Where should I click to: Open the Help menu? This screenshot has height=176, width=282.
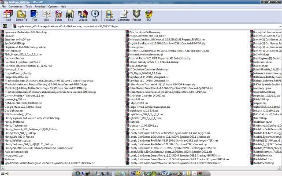tap(63, 7)
